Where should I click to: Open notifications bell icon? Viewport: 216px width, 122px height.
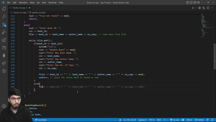(212, 120)
